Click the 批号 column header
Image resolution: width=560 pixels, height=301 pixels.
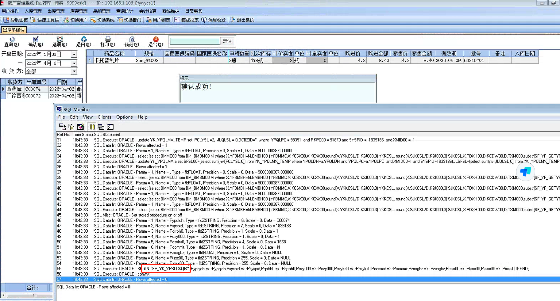(x=476, y=54)
